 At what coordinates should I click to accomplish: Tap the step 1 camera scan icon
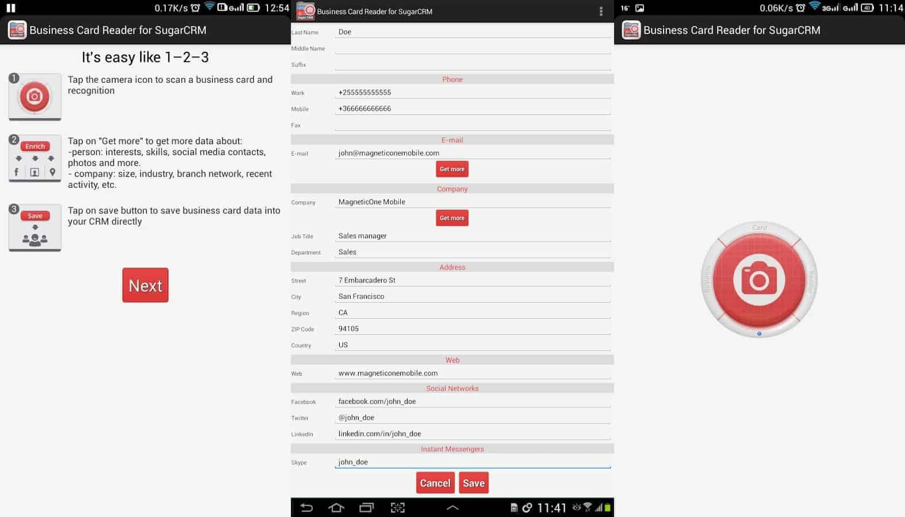tap(34, 97)
